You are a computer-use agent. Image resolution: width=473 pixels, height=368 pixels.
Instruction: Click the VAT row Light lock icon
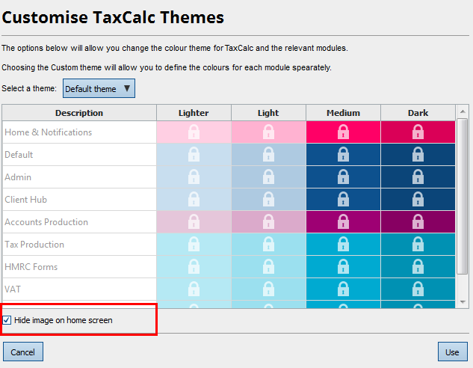pos(268,289)
